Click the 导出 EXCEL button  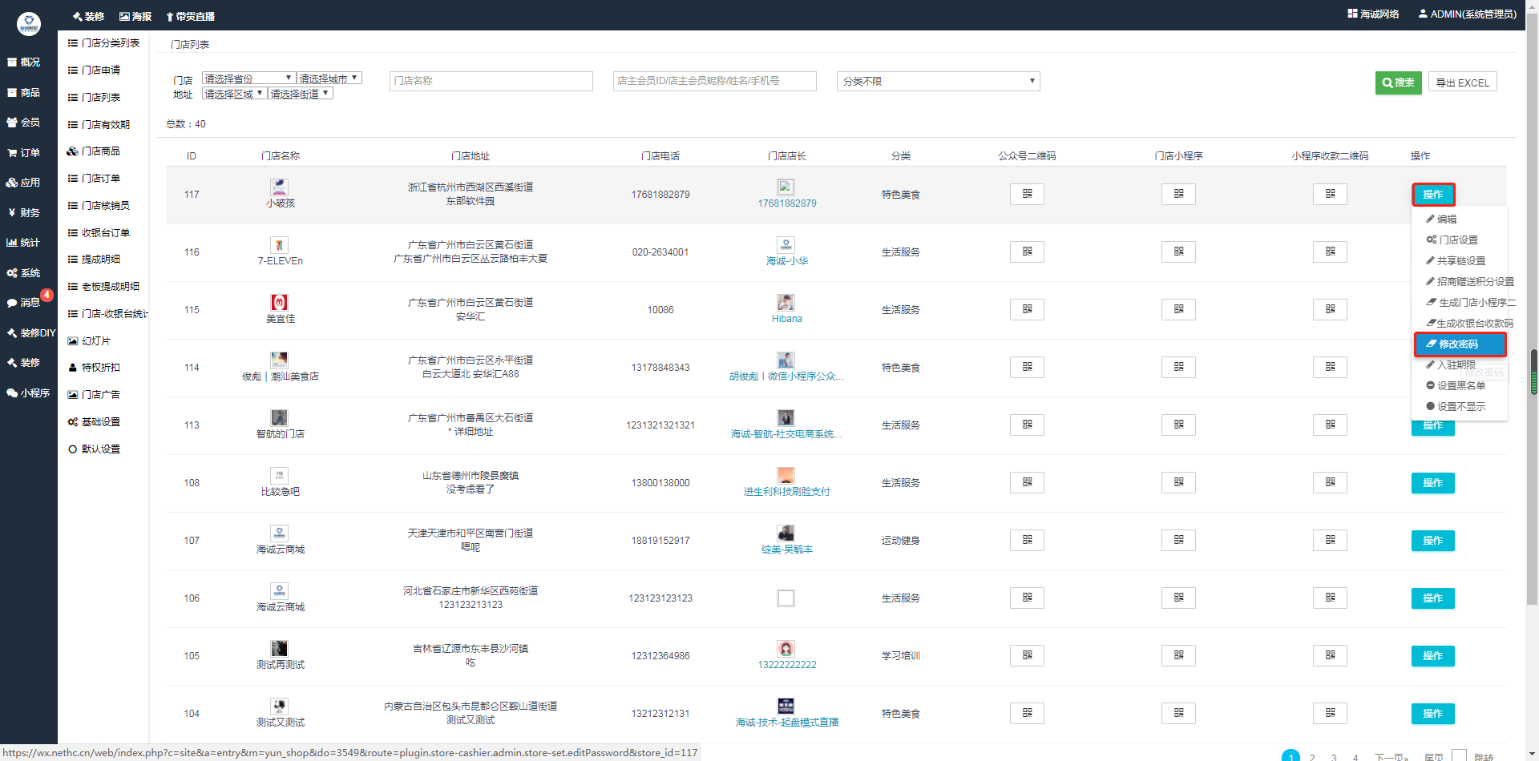1462,83
